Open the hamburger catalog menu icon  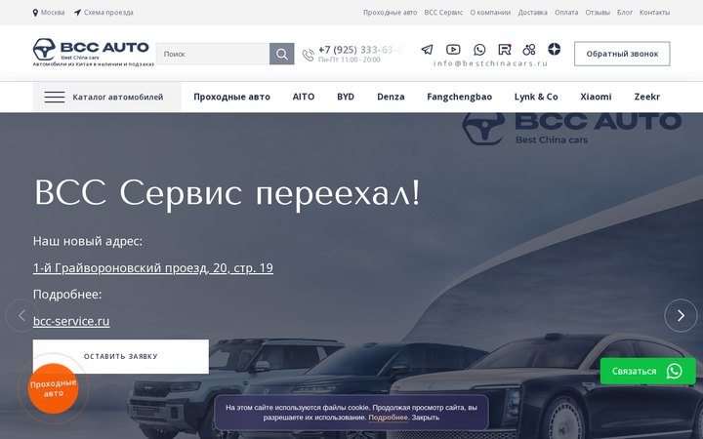click(55, 98)
